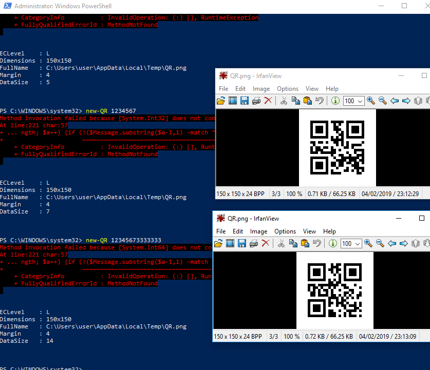The image size is (430, 370).
Task: Open Image menu in 0.71 KB IrfanView window
Action: [261, 89]
